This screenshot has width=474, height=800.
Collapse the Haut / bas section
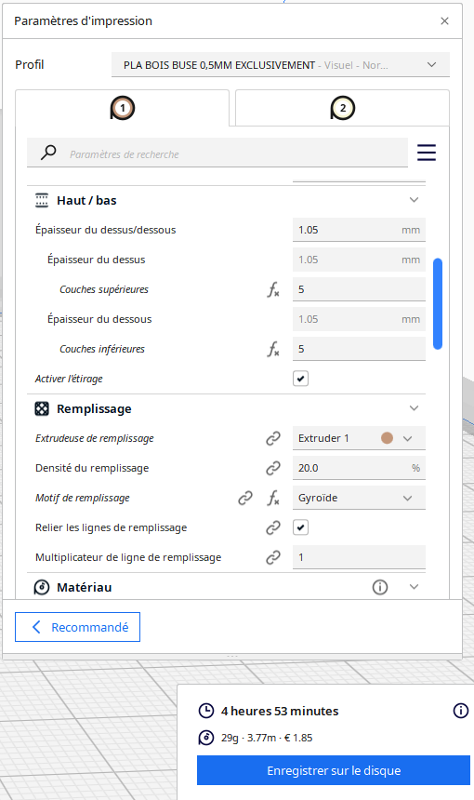414,200
